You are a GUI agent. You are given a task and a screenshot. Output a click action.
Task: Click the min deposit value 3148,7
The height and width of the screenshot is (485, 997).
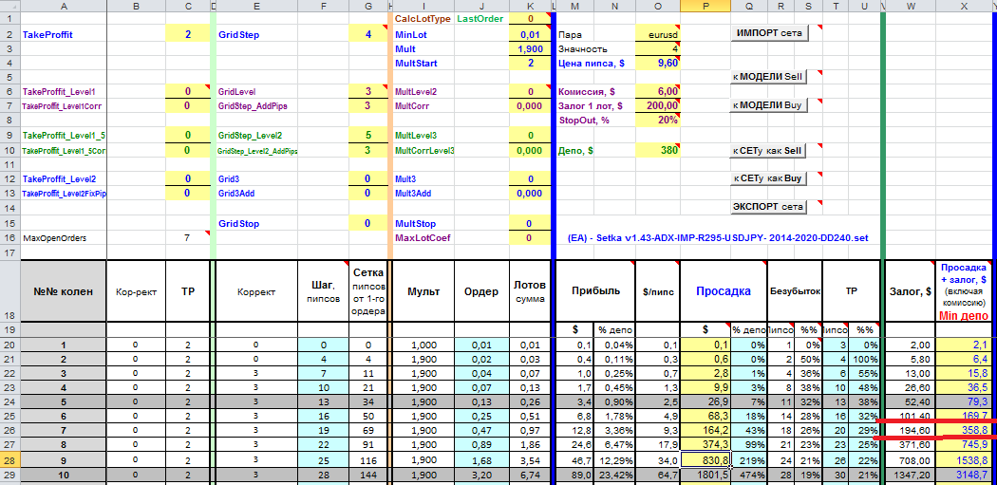click(964, 475)
